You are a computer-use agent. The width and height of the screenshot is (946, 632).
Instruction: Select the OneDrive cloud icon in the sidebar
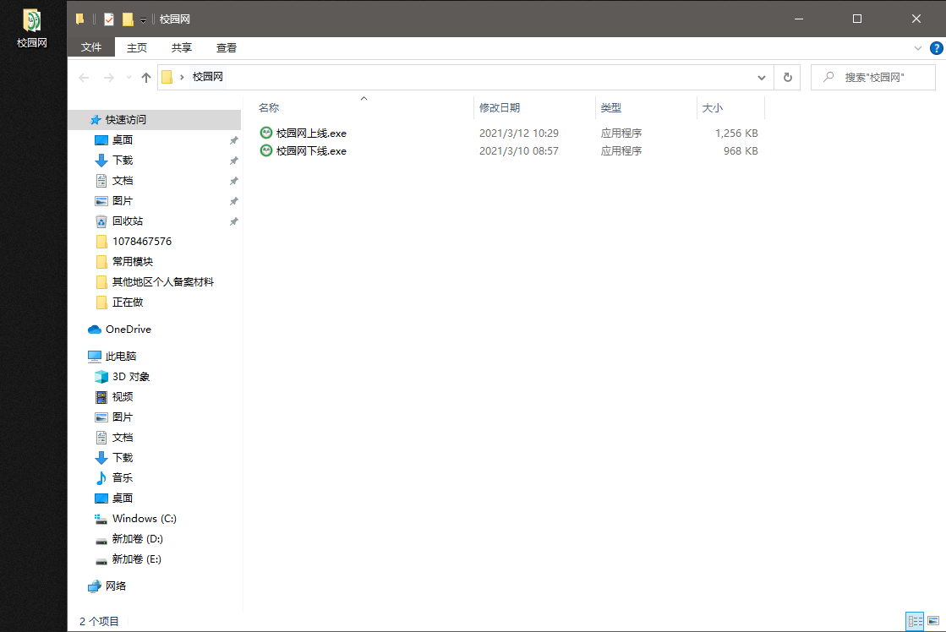point(95,330)
